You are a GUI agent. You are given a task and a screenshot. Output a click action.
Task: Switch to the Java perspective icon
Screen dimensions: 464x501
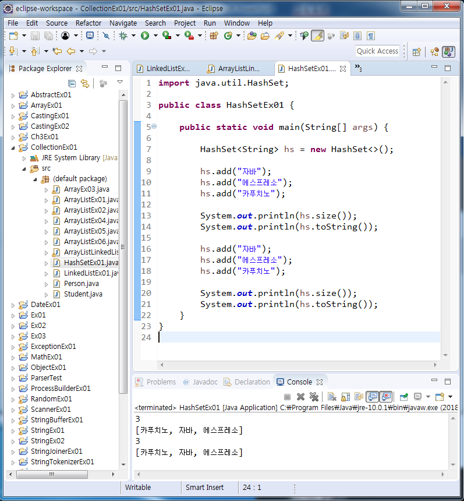tap(448, 52)
